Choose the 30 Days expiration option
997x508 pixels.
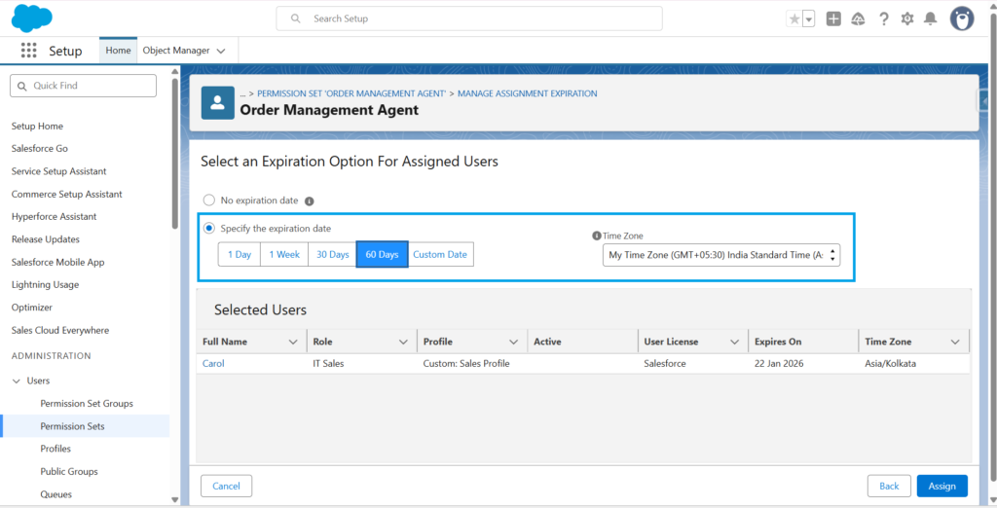coord(332,255)
